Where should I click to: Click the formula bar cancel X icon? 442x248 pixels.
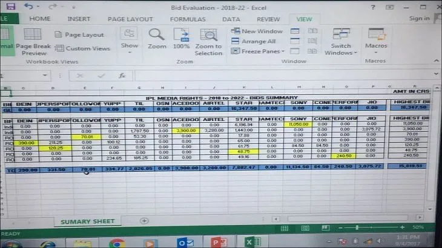80,76
